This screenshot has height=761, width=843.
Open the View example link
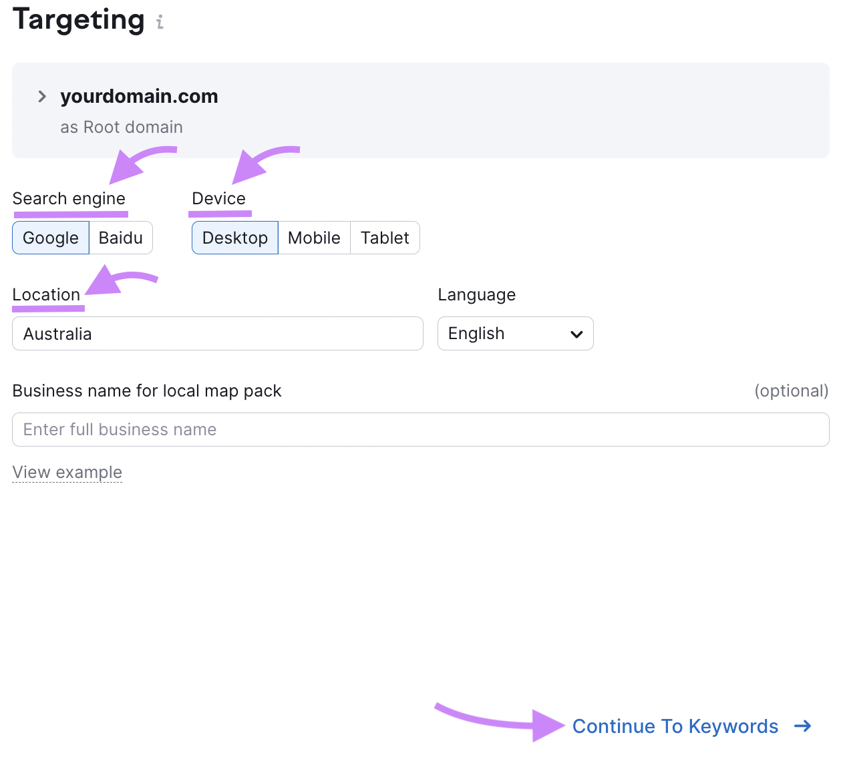[67, 473]
